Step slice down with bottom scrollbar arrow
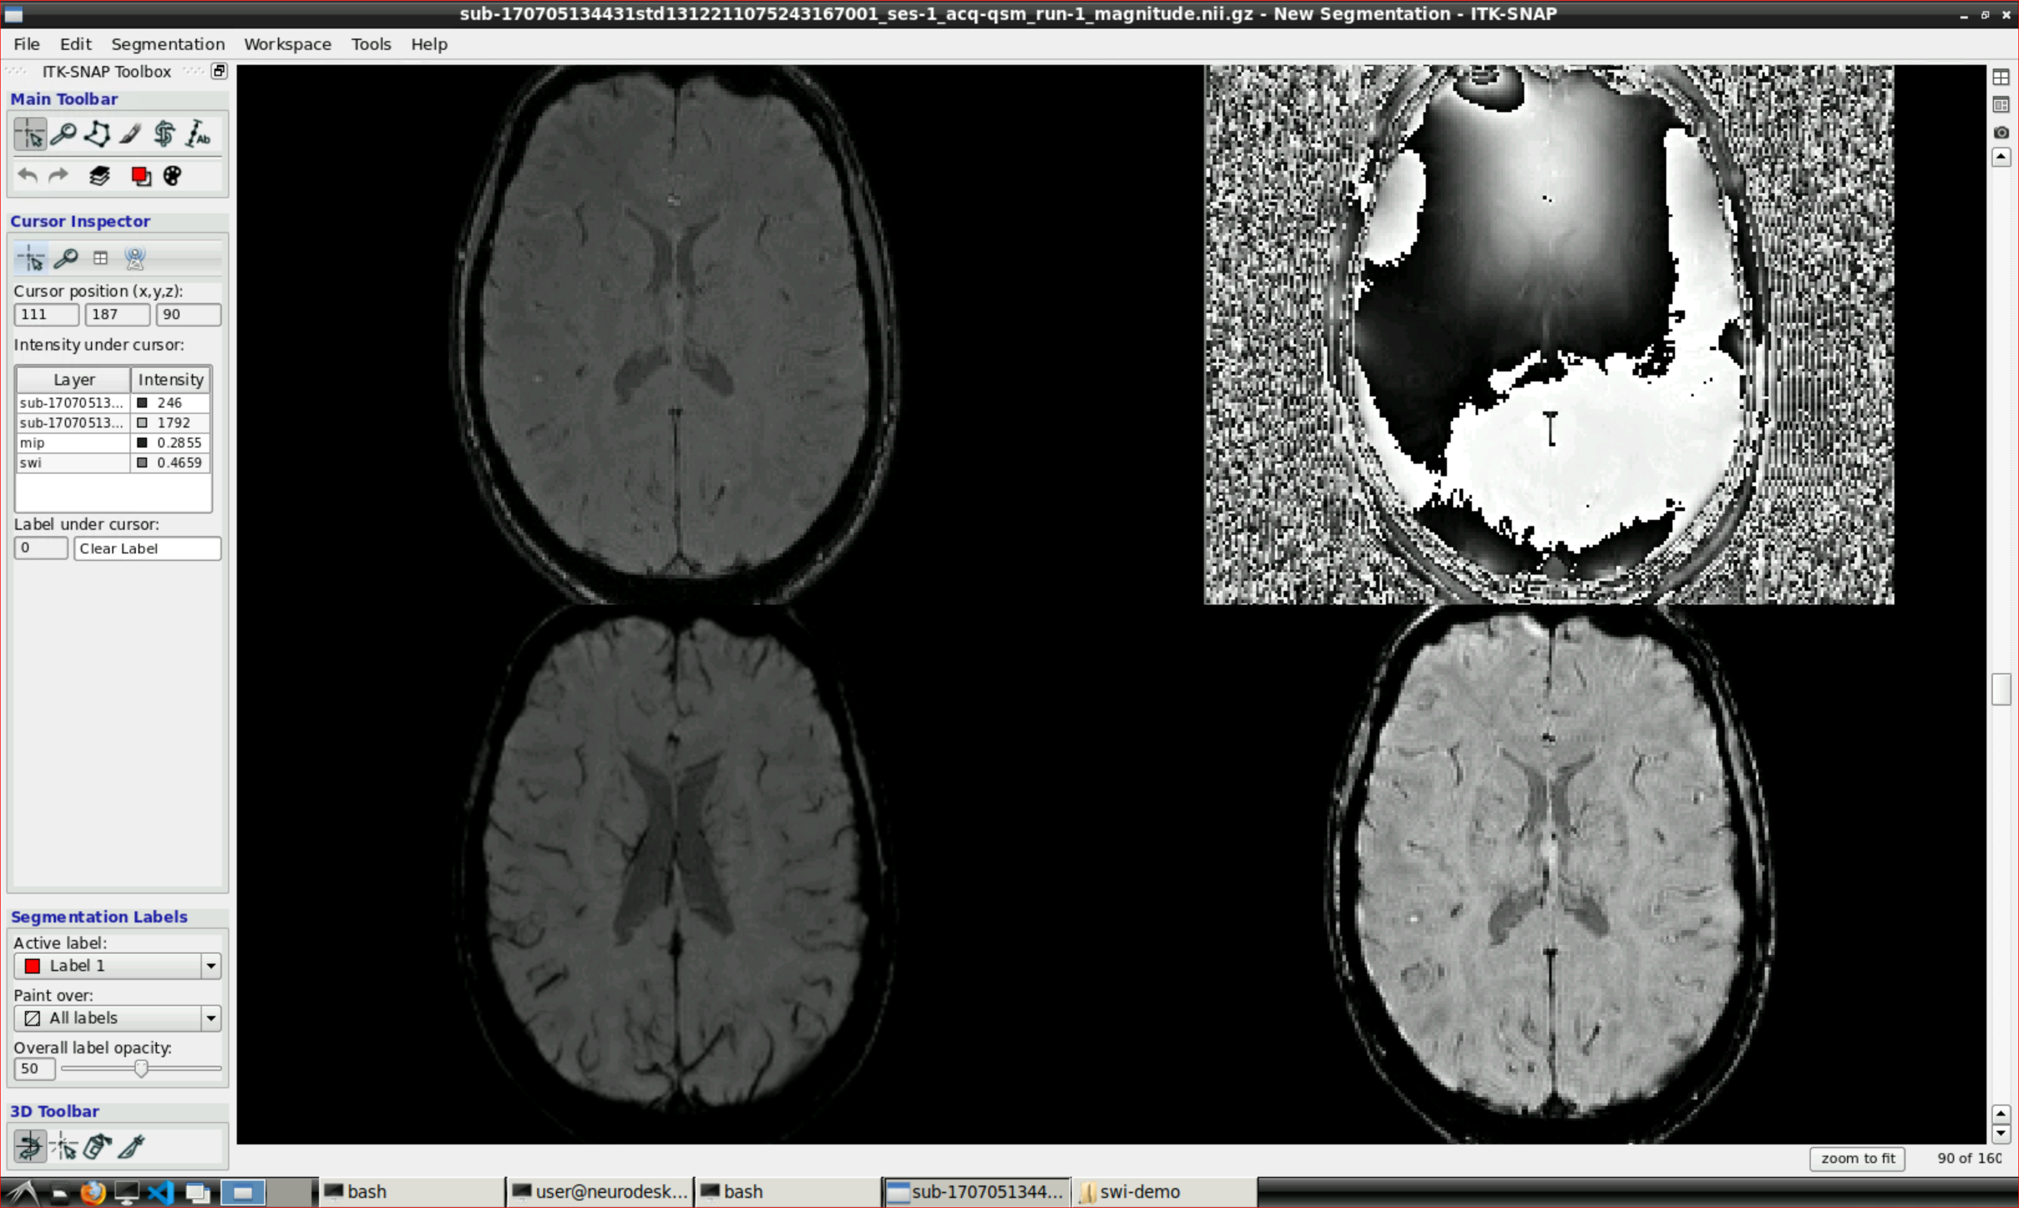 [2001, 1133]
